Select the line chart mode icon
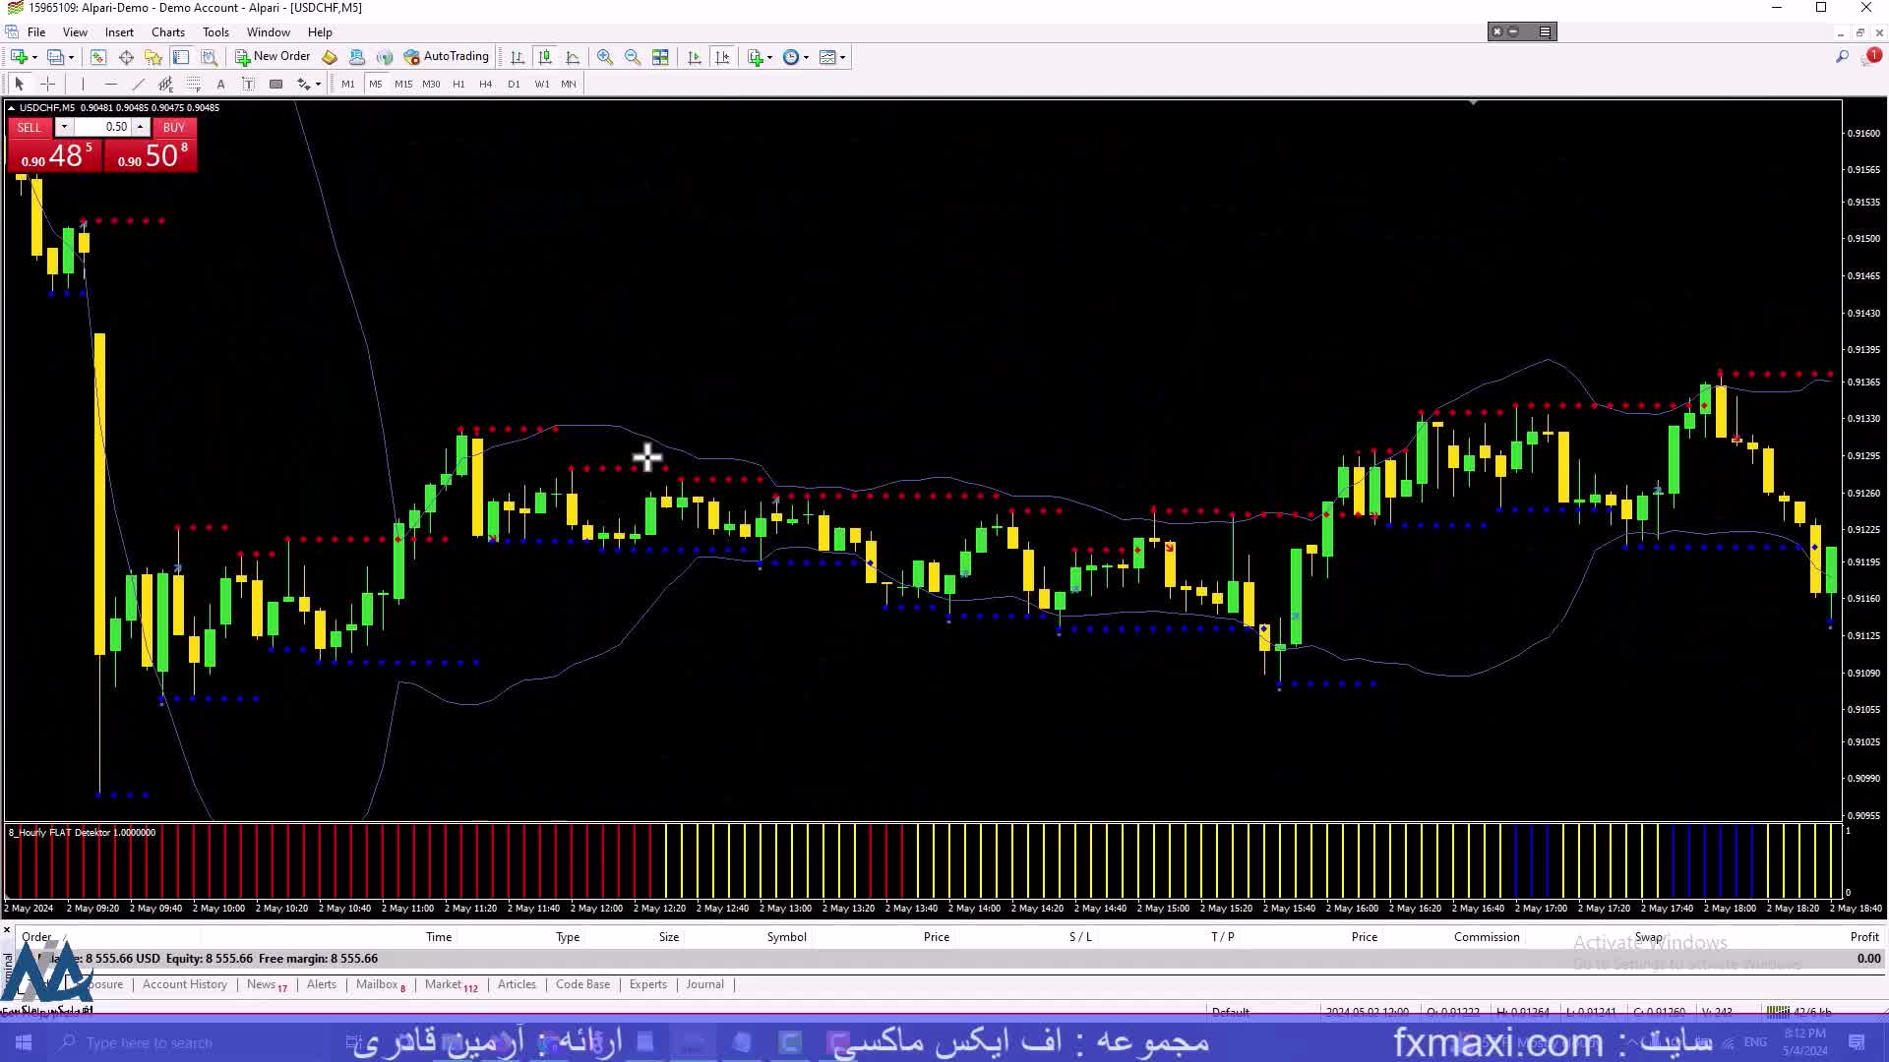Screen dimensions: 1889x1062 point(573,57)
